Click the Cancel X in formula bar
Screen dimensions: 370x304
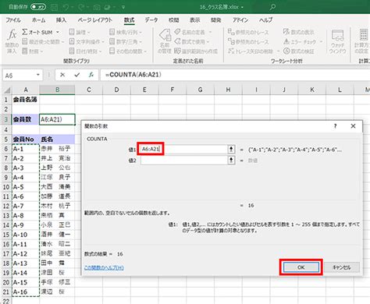click(x=62, y=75)
